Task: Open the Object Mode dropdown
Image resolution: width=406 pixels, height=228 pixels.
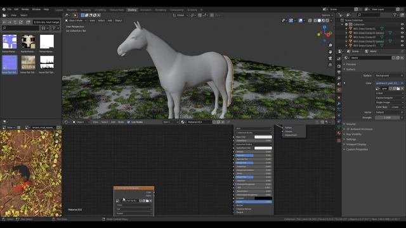Action: [76, 20]
